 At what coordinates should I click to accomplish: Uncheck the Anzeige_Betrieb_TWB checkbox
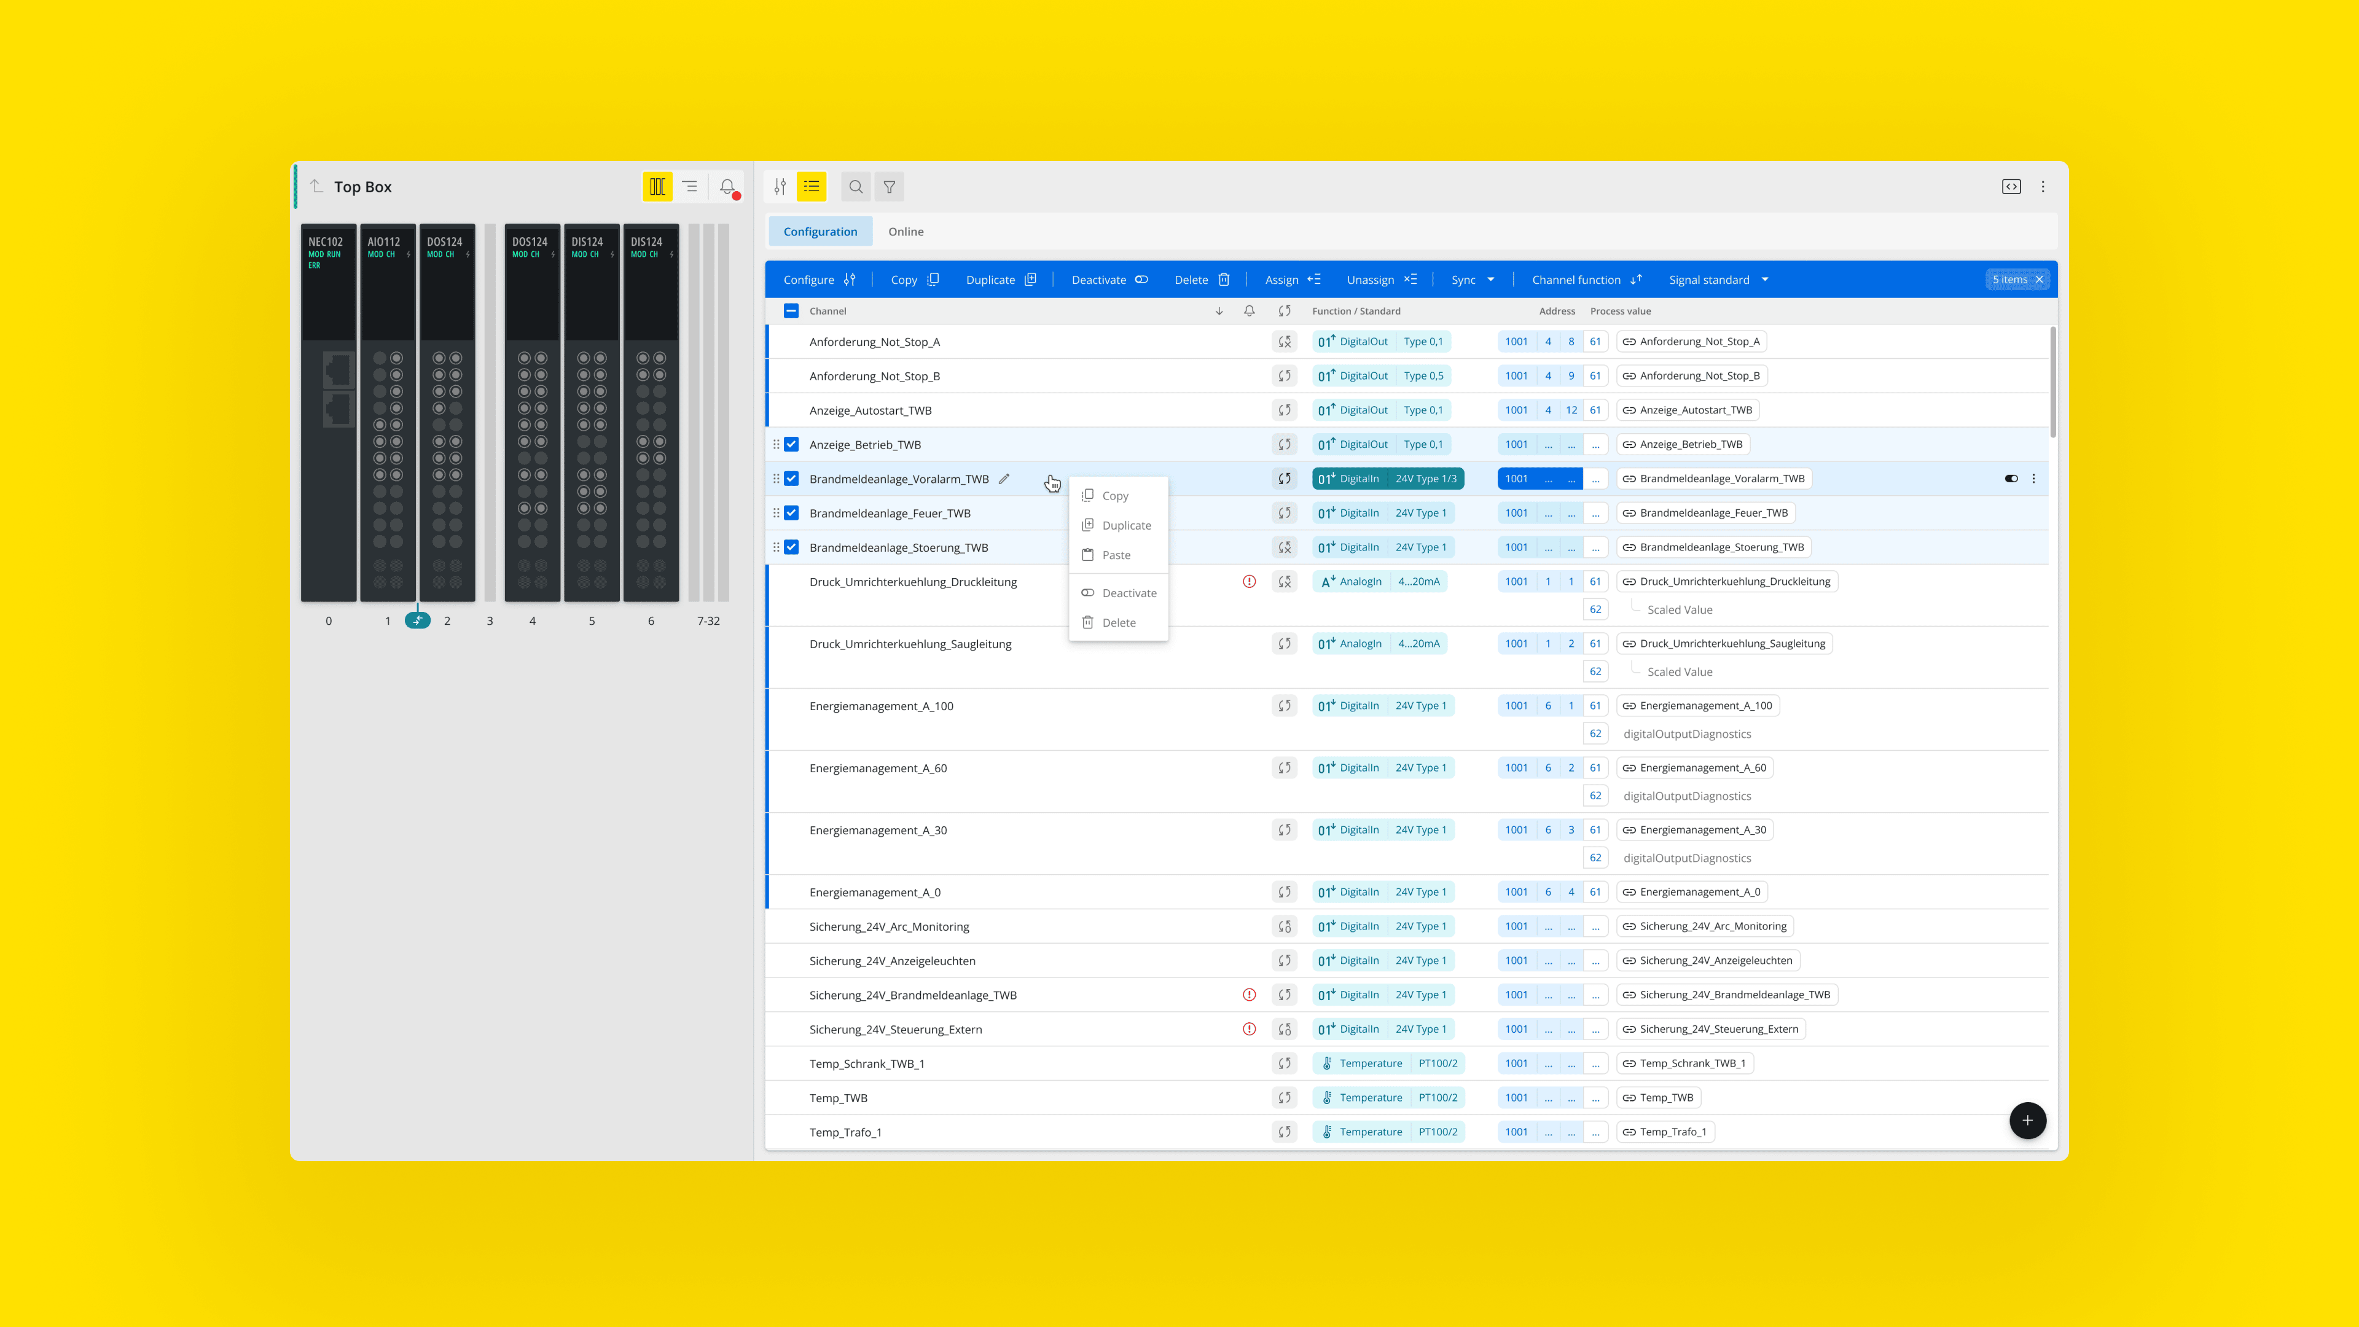(791, 445)
